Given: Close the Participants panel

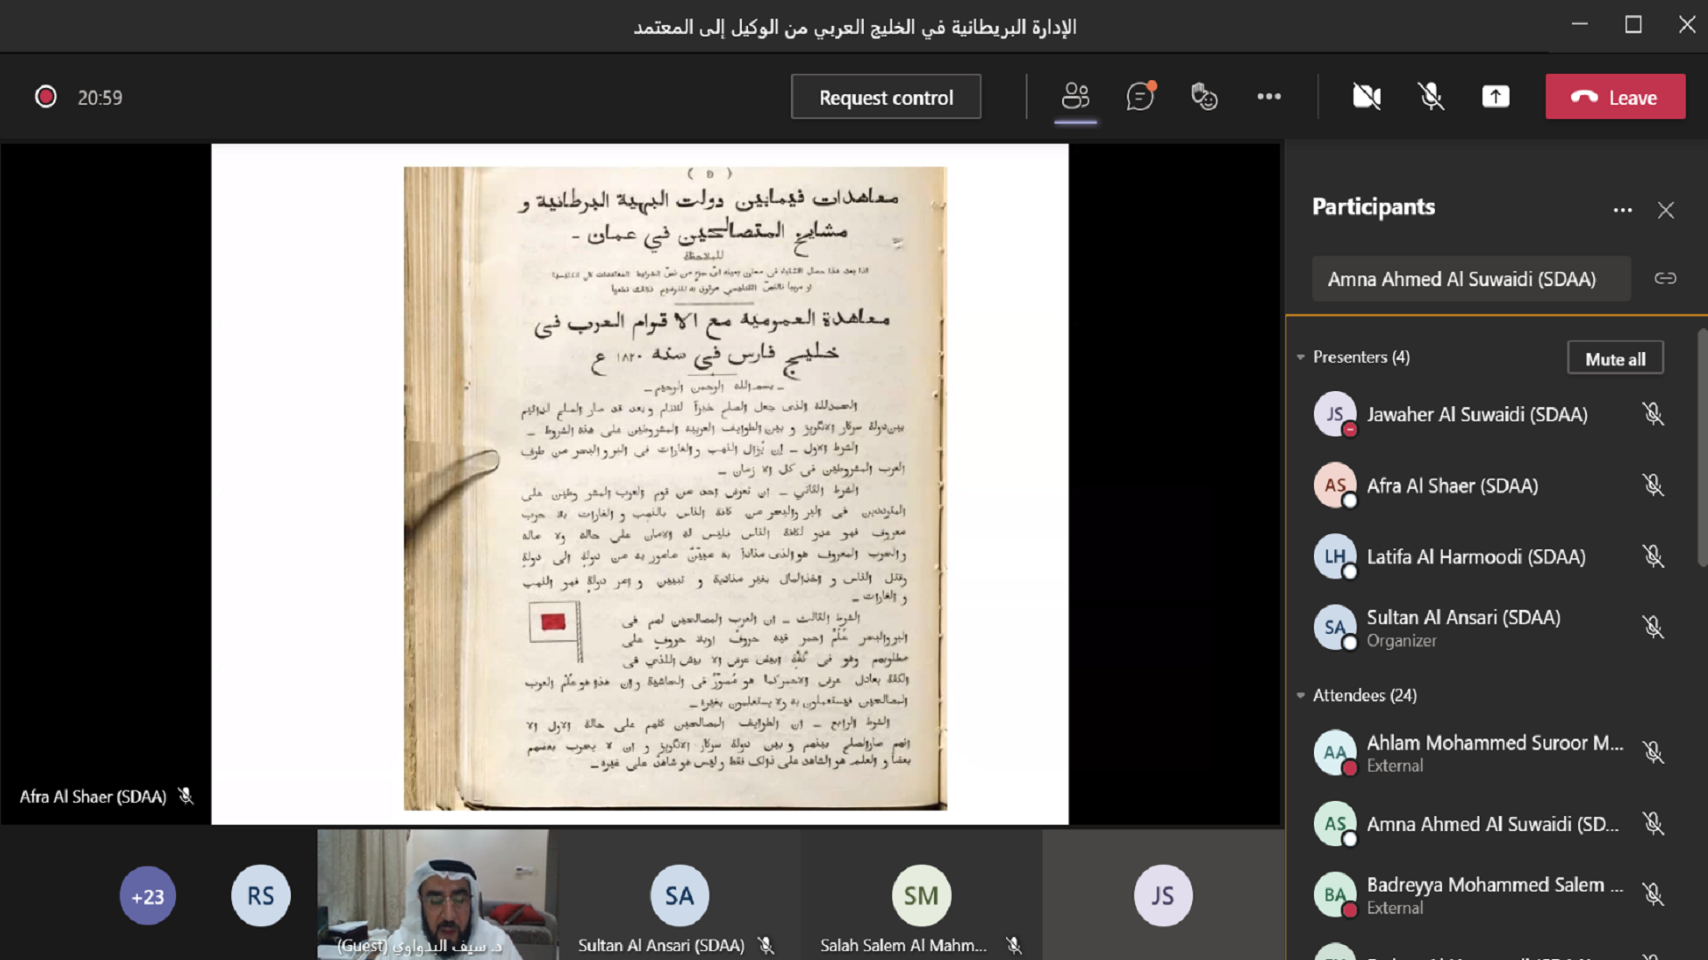Looking at the screenshot, I should click(x=1666, y=210).
